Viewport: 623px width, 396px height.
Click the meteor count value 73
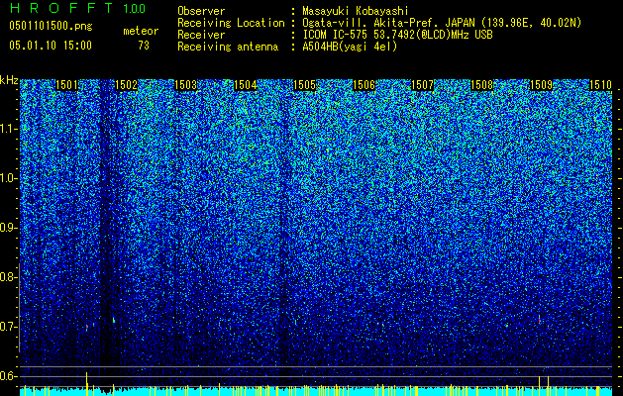pyautogui.click(x=144, y=46)
